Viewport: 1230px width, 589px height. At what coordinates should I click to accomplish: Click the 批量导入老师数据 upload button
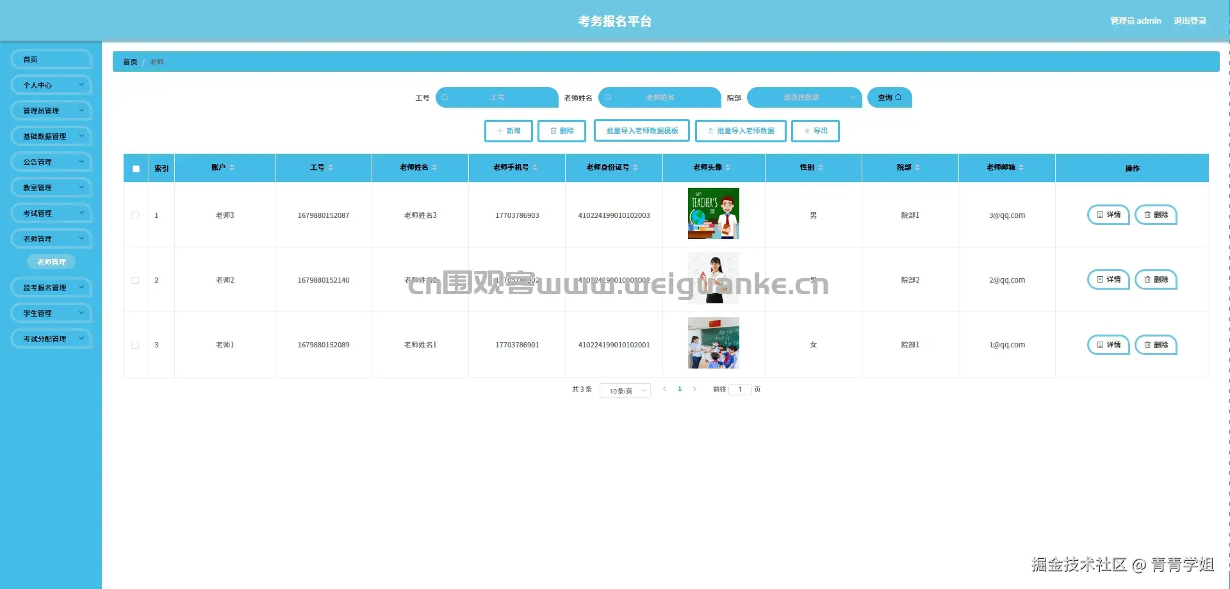pos(741,131)
